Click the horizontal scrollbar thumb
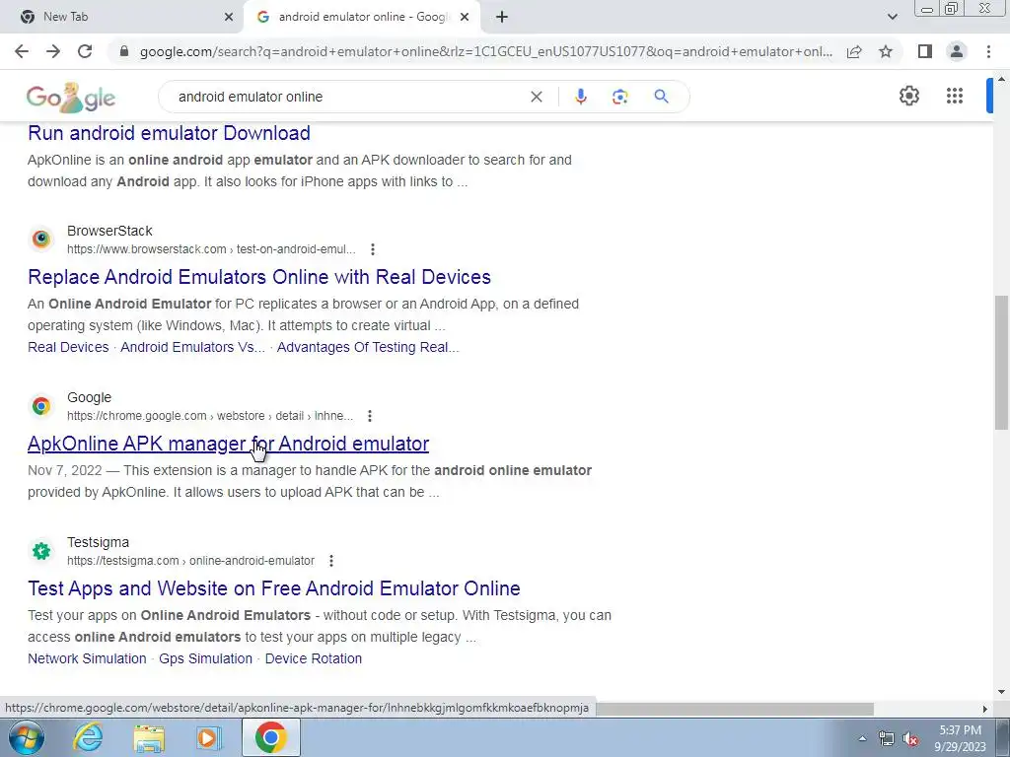Viewport: 1010px width, 757px height. coord(734,709)
